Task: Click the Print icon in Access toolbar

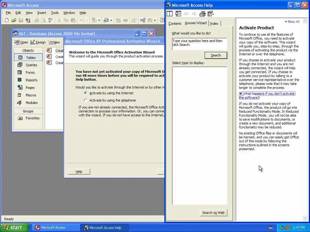Action: 36,20
